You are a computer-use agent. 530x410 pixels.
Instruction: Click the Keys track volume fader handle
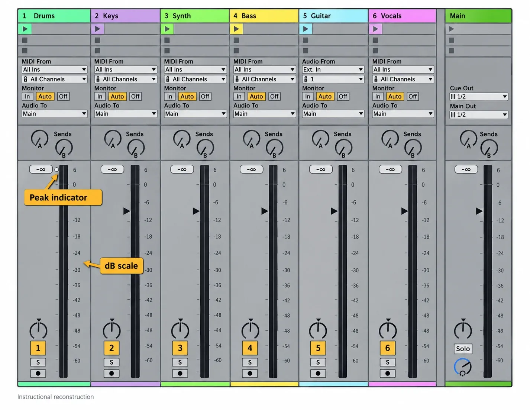127,211
